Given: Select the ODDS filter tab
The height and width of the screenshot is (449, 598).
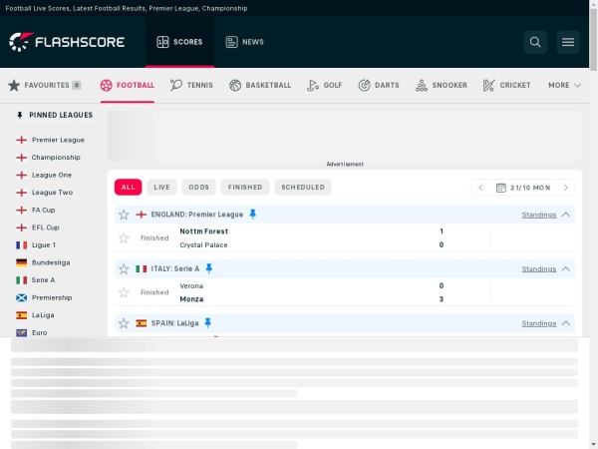Looking at the screenshot, I should (198, 188).
